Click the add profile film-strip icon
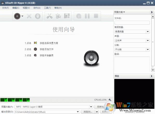 point(67,16)
